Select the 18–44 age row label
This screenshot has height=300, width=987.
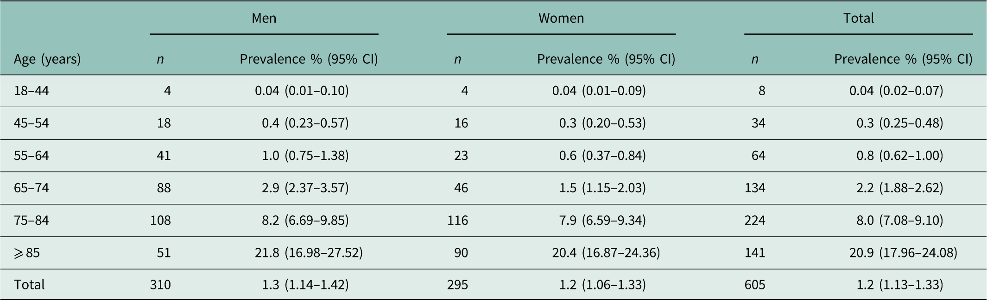click(32, 91)
